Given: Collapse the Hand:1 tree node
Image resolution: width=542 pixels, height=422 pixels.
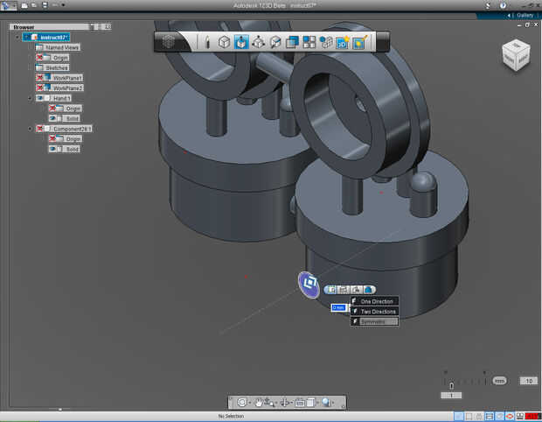Looking at the screenshot, I should click(30, 98).
